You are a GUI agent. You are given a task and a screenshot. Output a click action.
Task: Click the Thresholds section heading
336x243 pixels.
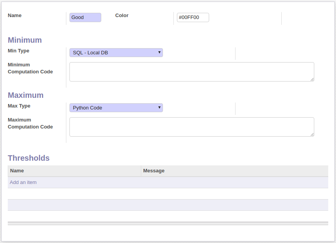coord(29,158)
